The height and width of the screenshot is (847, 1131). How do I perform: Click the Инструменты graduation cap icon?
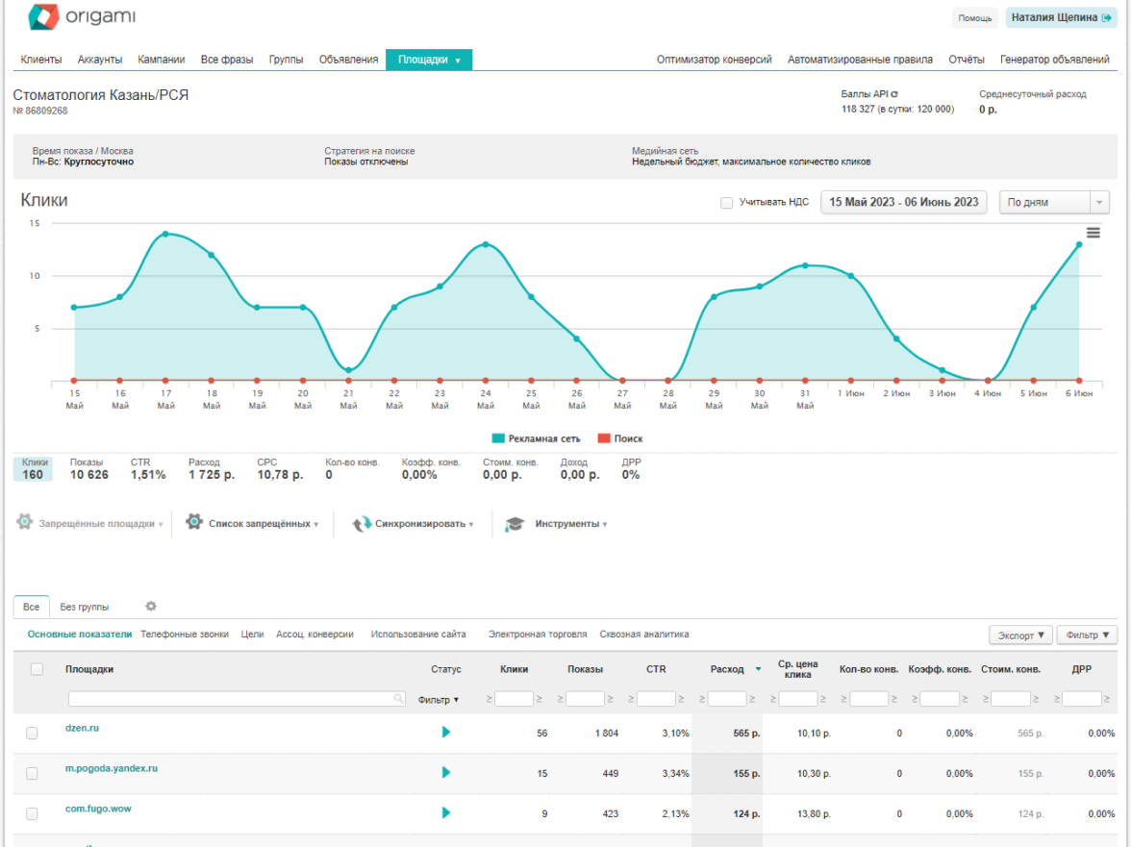515,524
